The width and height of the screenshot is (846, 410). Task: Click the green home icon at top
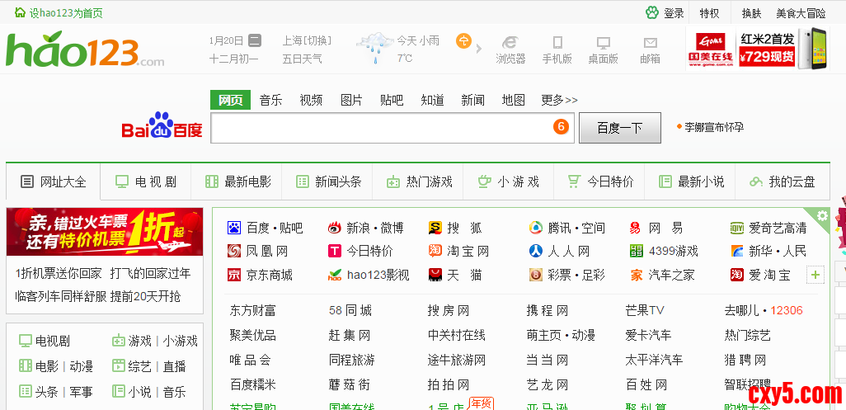pos(20,12)
